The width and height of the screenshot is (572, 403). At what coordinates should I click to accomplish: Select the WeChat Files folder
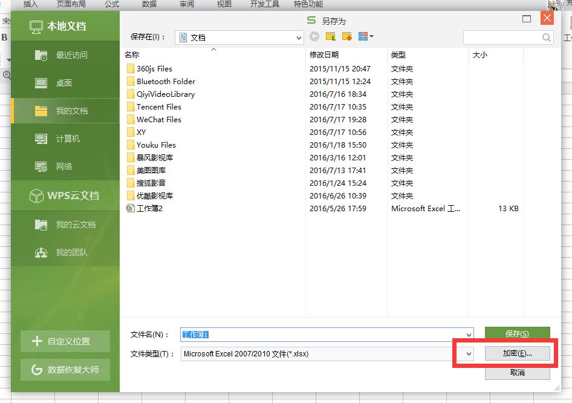click(154, 119)
